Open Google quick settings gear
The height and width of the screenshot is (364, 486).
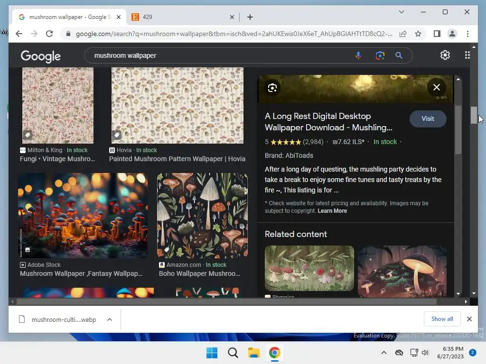(x=445, y=55)
